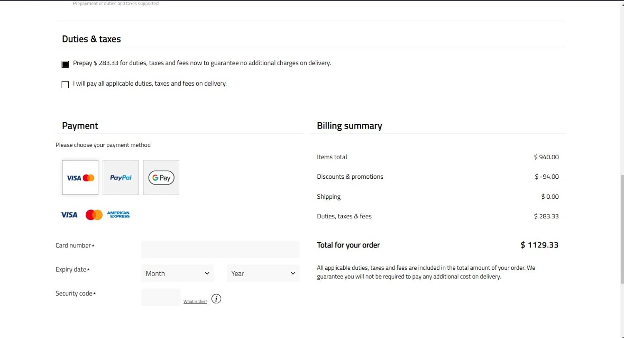Select the Visa/Mastercard card payment method
The image size is (624, 338).
(x=80, y=178)
